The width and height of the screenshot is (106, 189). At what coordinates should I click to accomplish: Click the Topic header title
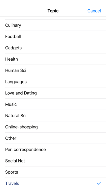point(53,11)
